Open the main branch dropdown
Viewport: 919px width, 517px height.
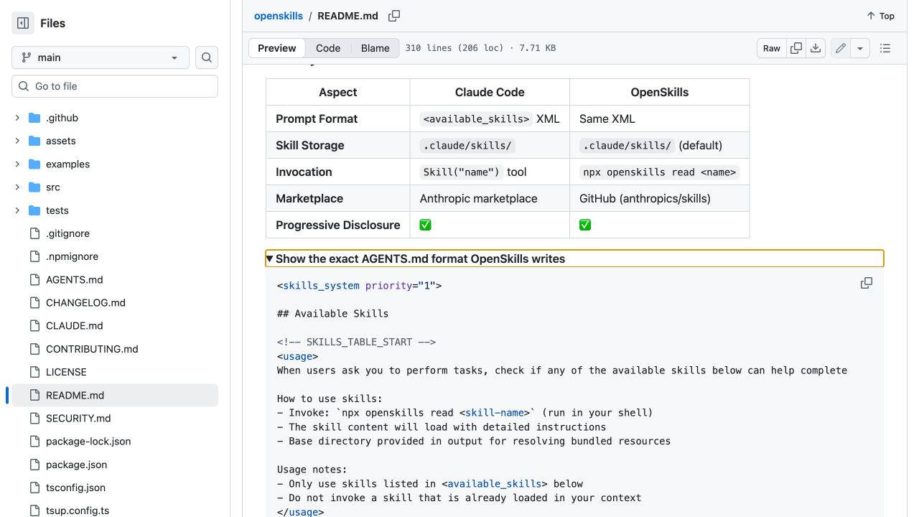click(x=101, y=57)
